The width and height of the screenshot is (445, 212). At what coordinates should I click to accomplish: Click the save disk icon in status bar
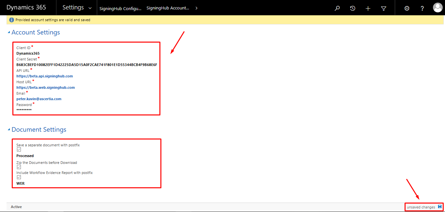440,207
